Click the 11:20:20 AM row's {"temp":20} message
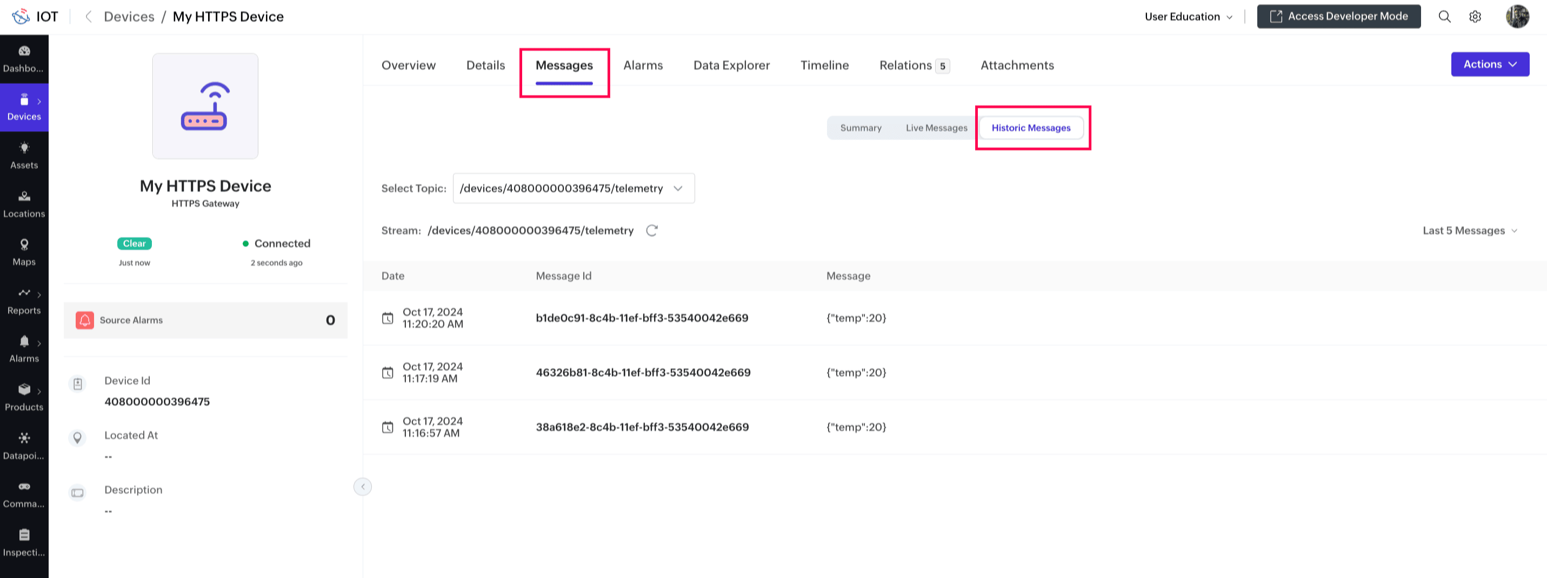This screenshot has width=1547, height=578. (856, 318)
